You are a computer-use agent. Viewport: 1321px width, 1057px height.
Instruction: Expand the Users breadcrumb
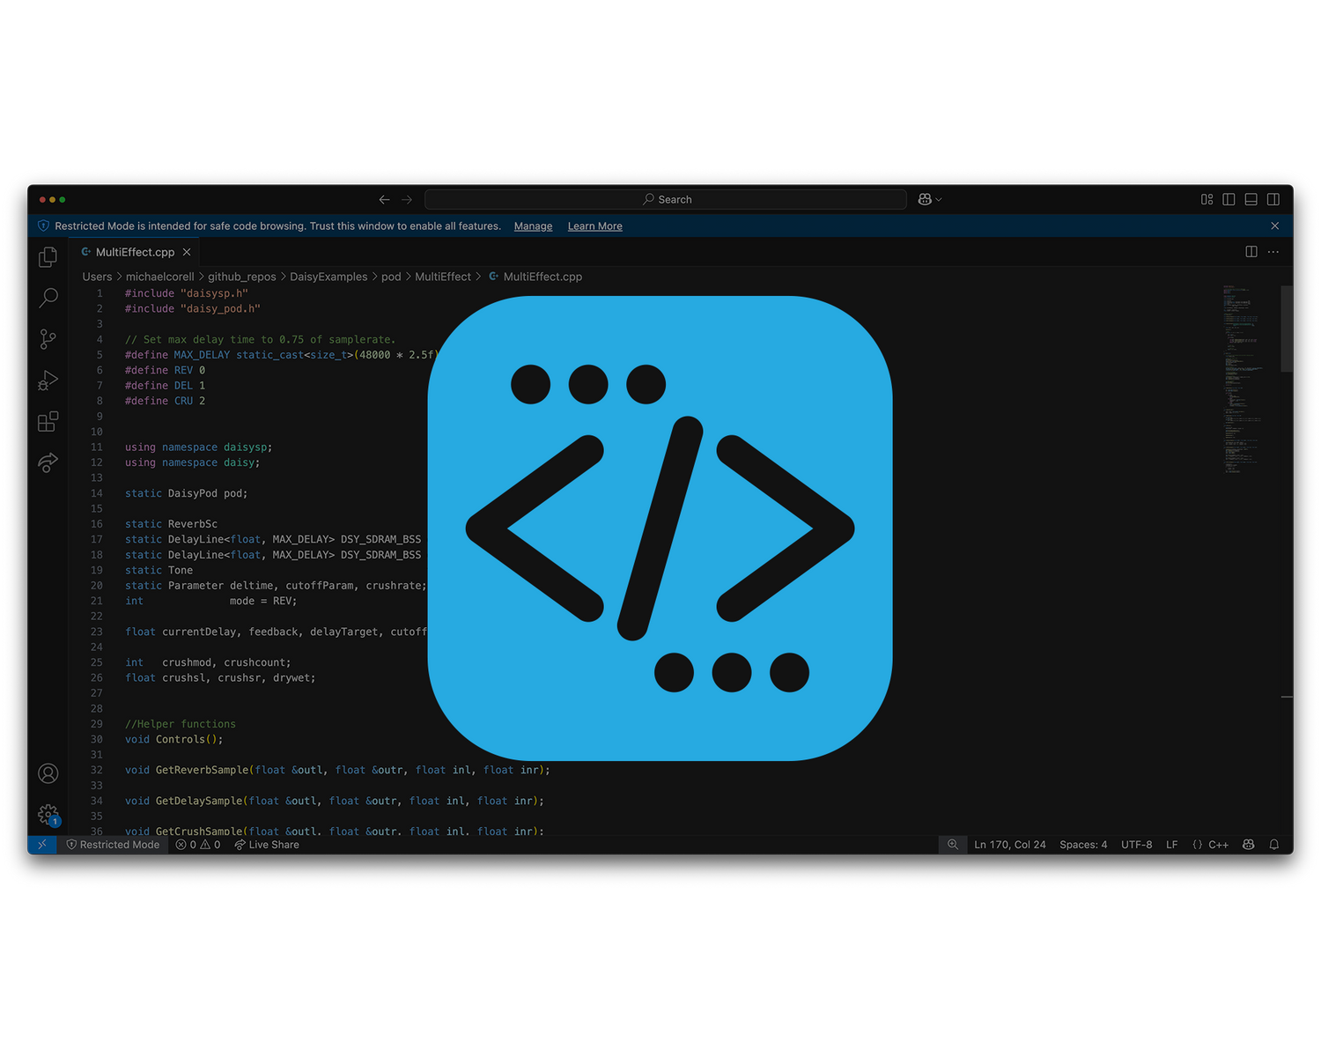(x=97, y=277)
